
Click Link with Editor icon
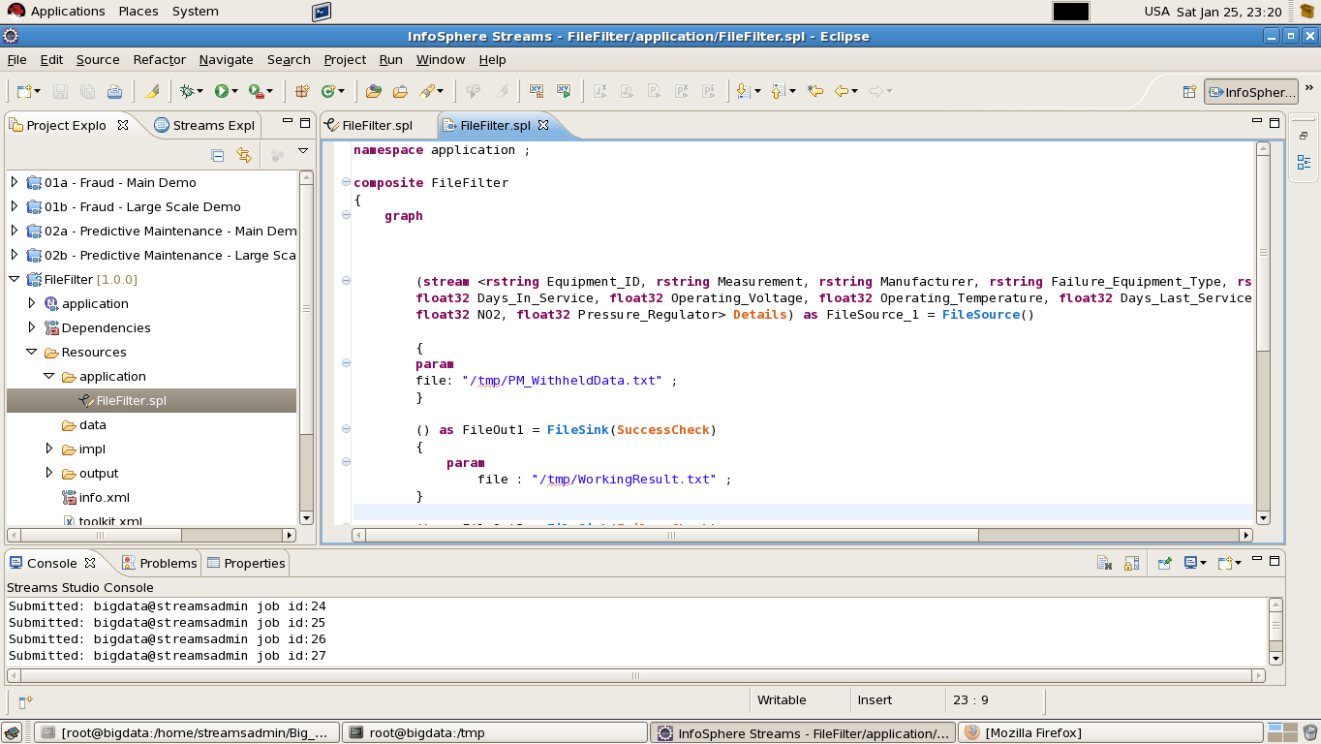244,155
